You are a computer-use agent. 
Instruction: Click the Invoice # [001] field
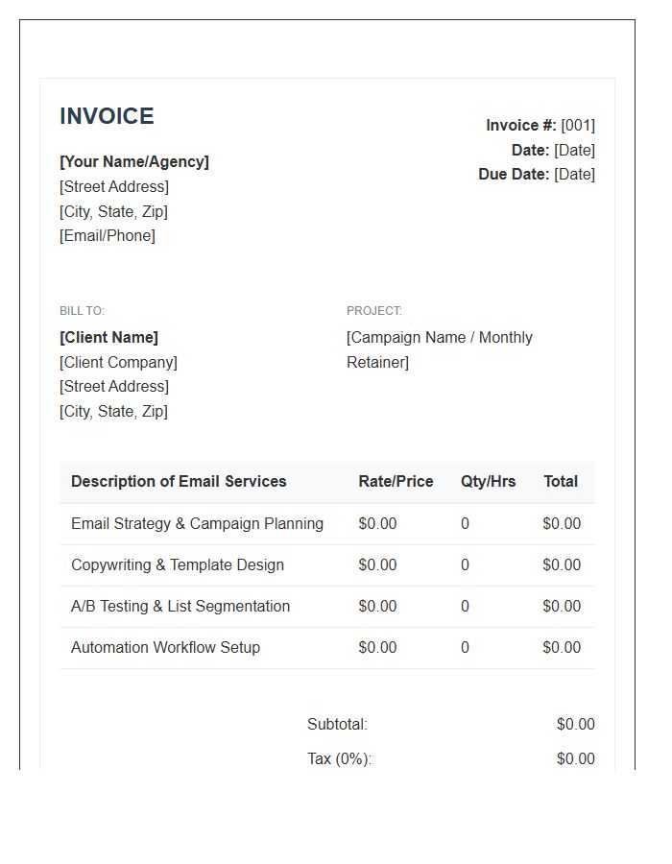[x=540, y=126]
